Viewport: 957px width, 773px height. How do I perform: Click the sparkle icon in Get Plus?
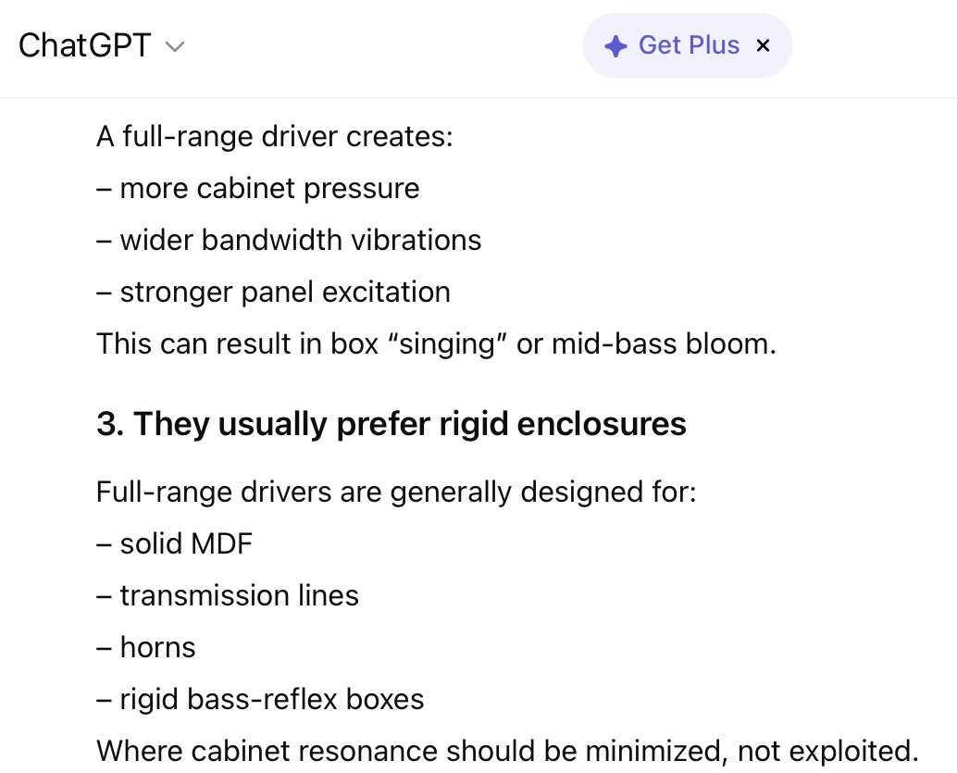coord(615,46)
